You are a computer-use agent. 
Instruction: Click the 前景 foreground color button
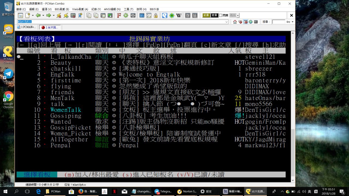[206, 16]
